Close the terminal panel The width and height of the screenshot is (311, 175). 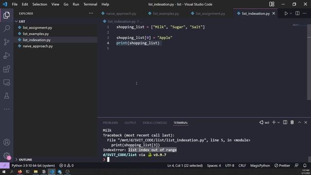[x=306, y=122]
